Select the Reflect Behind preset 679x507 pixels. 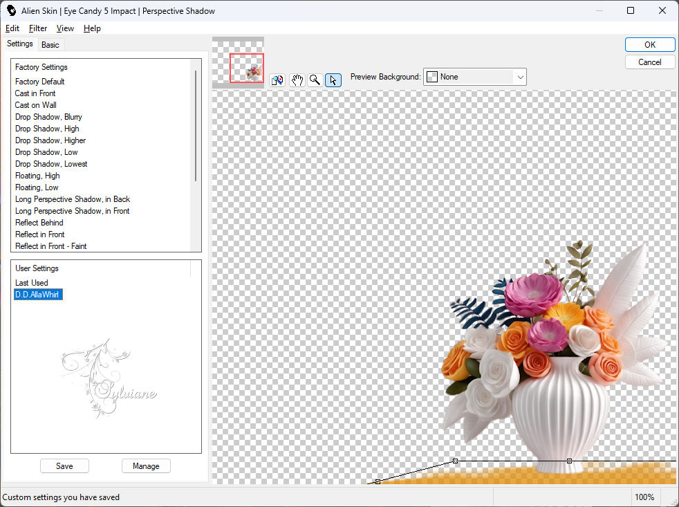click(39, 222)
